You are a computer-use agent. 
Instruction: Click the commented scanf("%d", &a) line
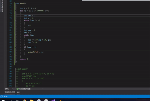(30, 76)
